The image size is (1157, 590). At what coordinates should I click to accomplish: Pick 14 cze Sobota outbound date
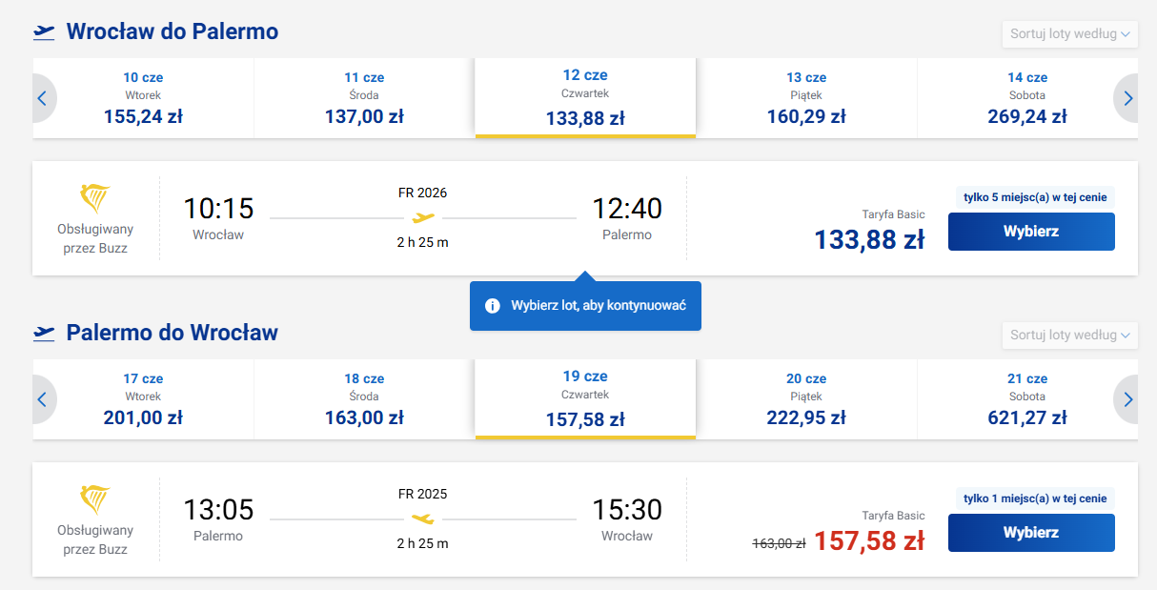coord(1027,98)
